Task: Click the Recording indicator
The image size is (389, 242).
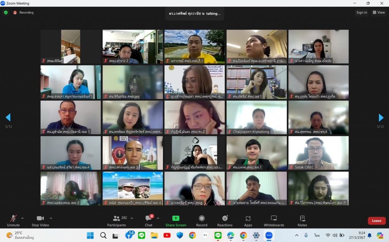Action: click(24, 12)
